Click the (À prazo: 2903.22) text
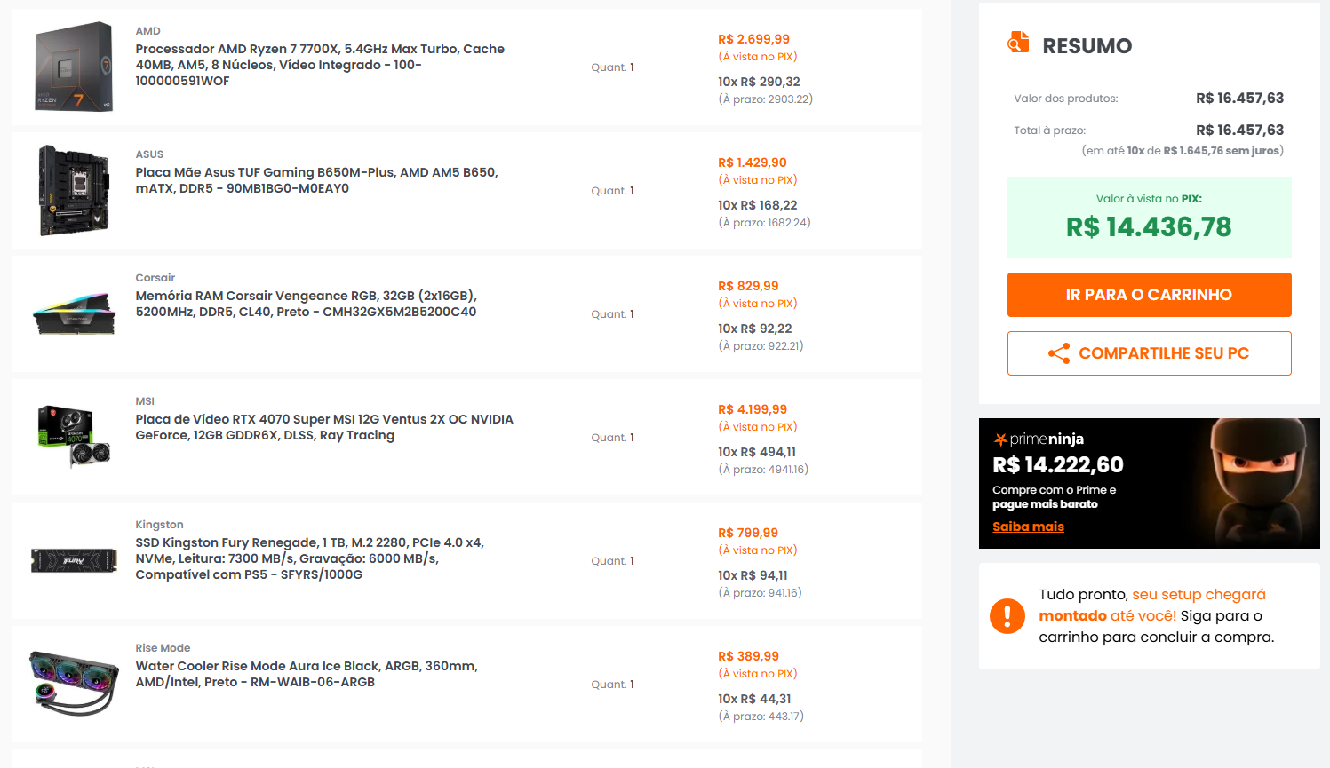Screen dimensions: 1330x768 pos(765,99)
